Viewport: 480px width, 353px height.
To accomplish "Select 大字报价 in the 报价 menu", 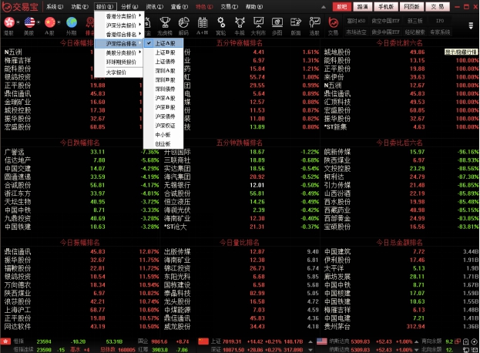I will [117, 72].
